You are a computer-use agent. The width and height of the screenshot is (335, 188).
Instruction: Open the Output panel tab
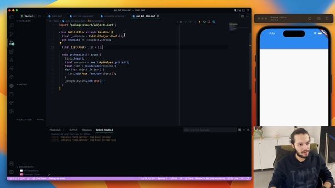coord(73,130)
